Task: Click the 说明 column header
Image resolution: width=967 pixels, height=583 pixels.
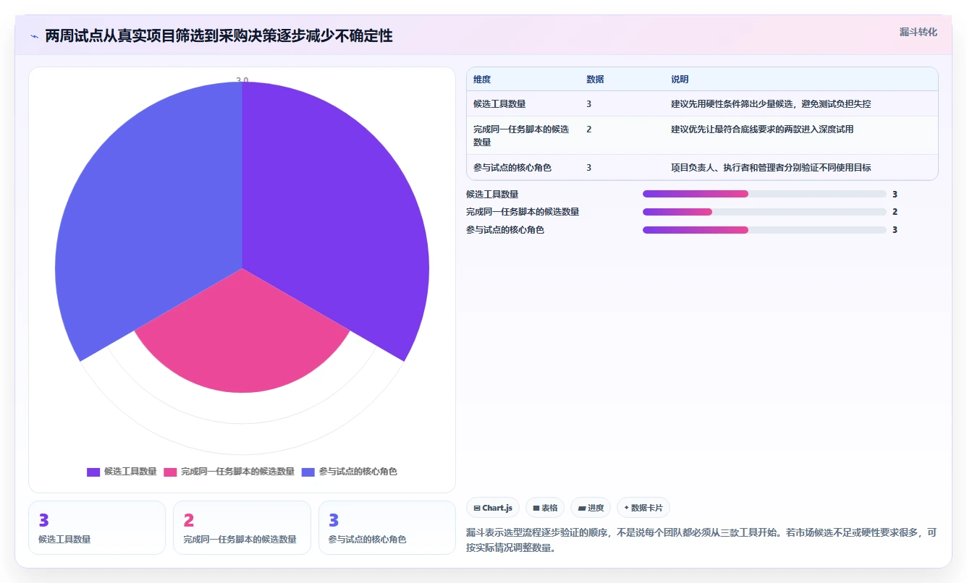Action: click(x=680, y=80)
